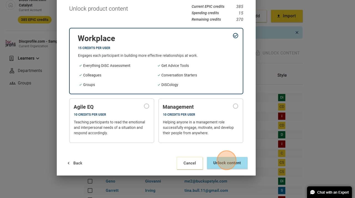Click the 385 EPIC credits badge
Viewport: 355px width, 198px height.
click(x=35, y=20)
